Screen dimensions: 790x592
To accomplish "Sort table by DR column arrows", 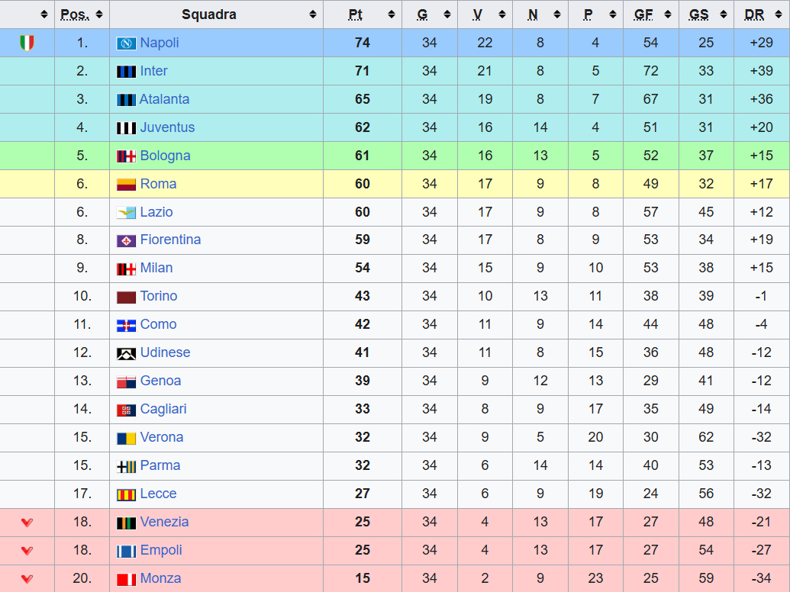I will coord(779,14).
